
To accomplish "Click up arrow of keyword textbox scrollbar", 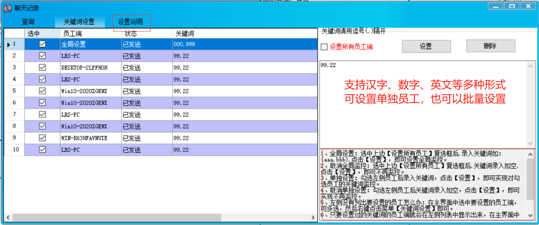I will pyautogui.click(x=530, y=66).
